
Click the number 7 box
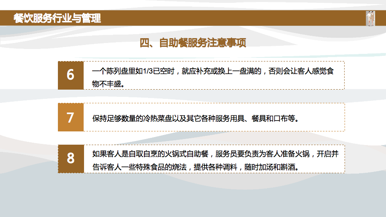pyautogui.click(x=71, y=117)
